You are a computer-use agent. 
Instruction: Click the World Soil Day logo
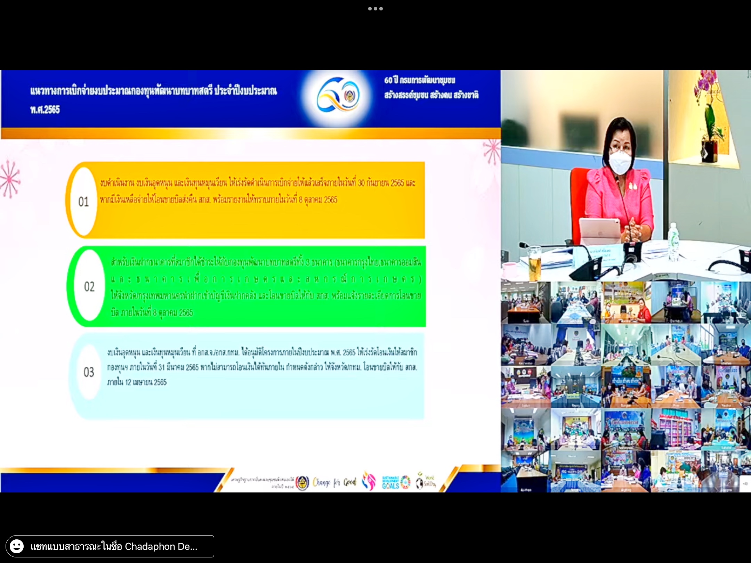(426, 481)
